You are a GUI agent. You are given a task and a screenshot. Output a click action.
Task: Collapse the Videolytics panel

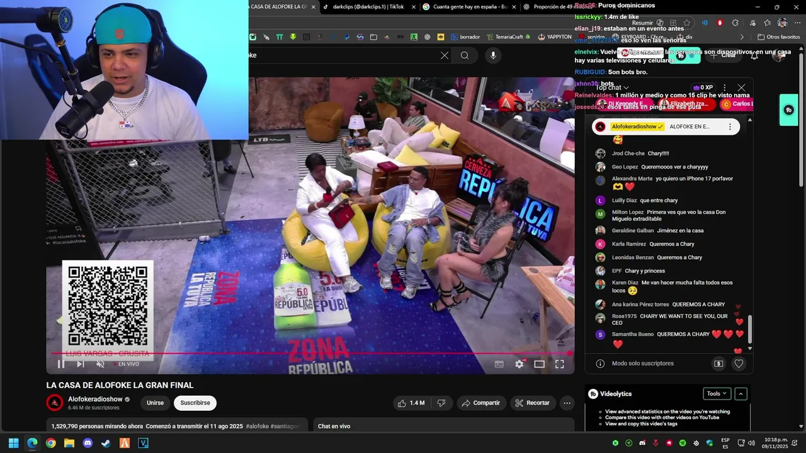tap(741, 394)
